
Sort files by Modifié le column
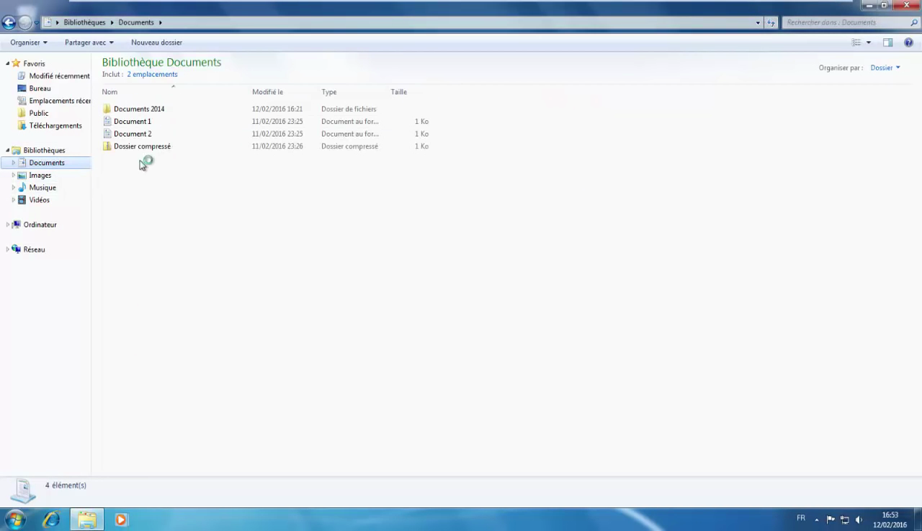[x=267, y=92]
